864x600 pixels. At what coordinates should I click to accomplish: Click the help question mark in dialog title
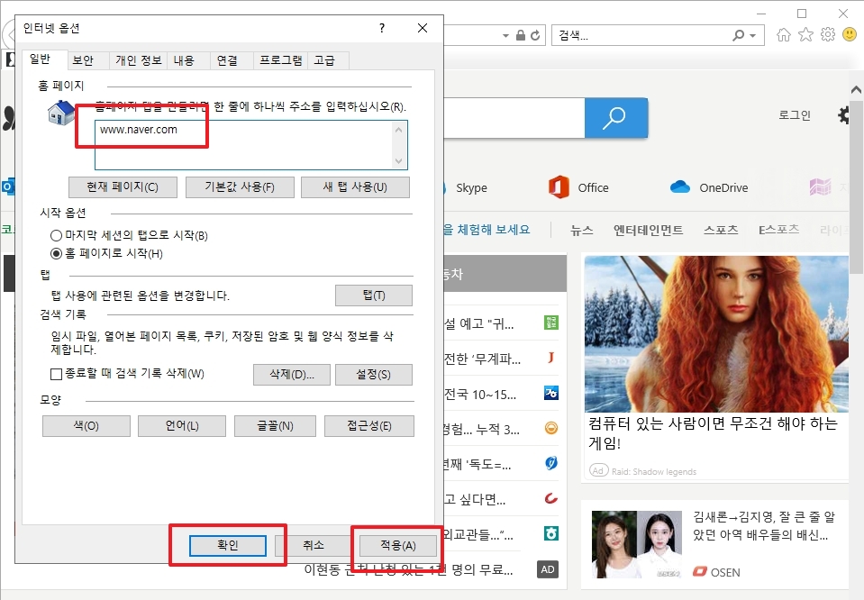[382, 28]
